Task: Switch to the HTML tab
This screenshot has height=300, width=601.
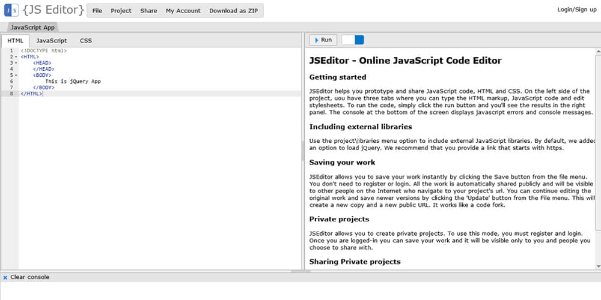Action: (x=16, y=41)
